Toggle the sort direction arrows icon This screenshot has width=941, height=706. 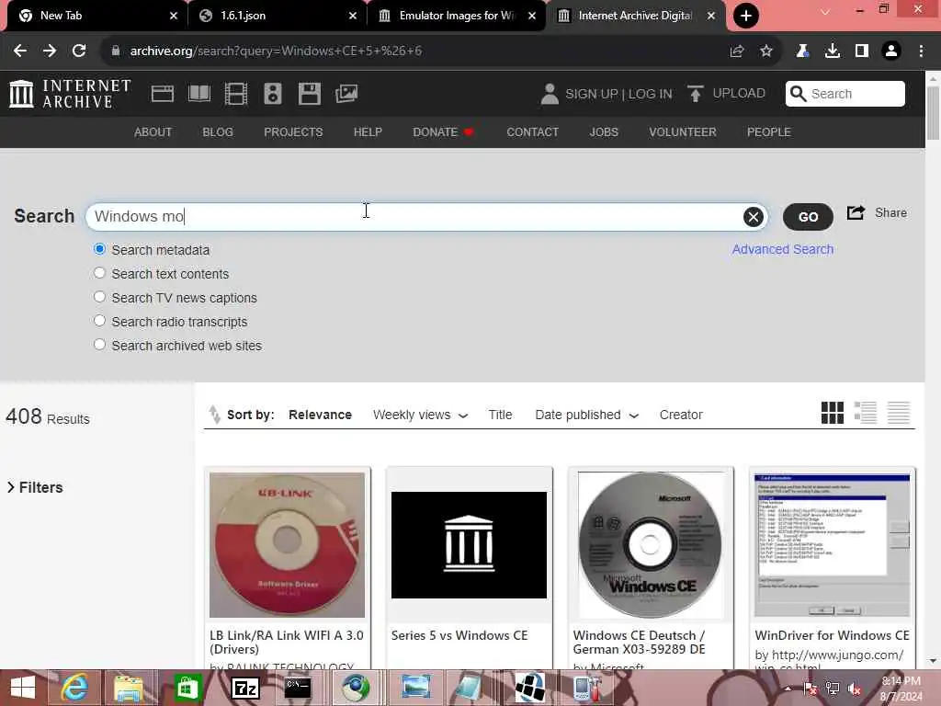(x=214, y=415)
